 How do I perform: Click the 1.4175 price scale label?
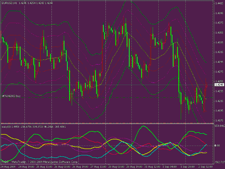(219, 120)
